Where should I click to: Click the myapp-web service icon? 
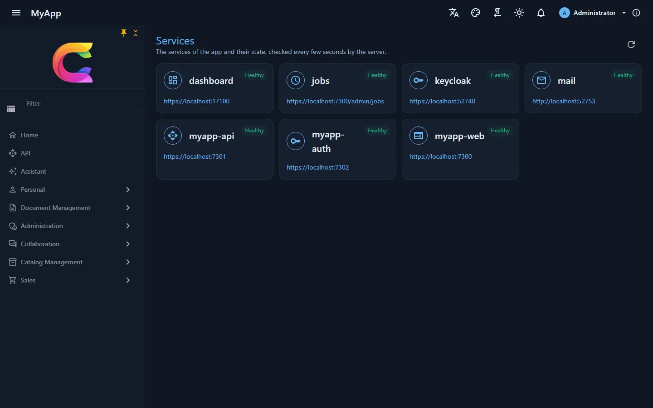419,136
